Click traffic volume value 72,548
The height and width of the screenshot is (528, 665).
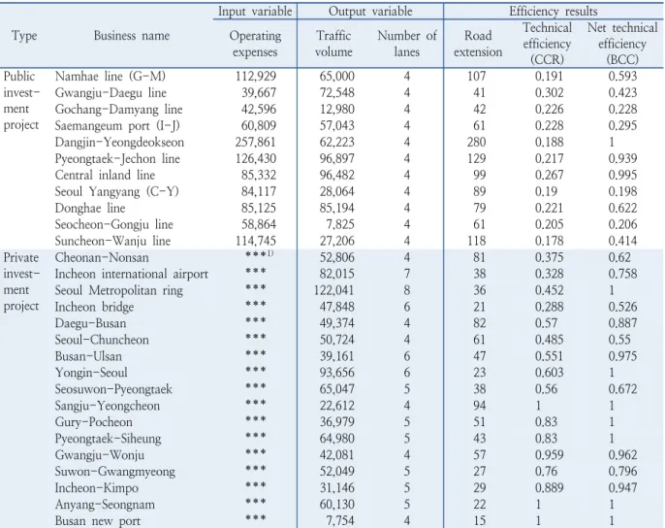[336, 92]
